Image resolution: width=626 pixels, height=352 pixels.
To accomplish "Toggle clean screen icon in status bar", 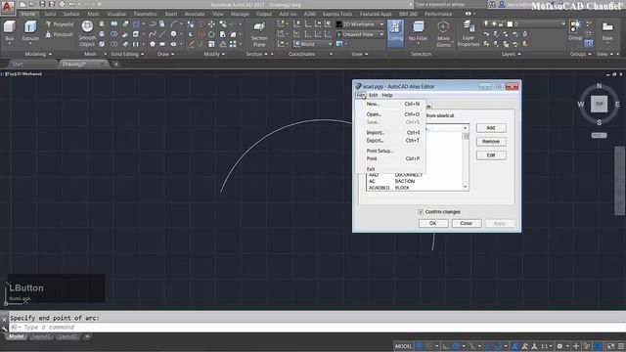I will (610, 346).
